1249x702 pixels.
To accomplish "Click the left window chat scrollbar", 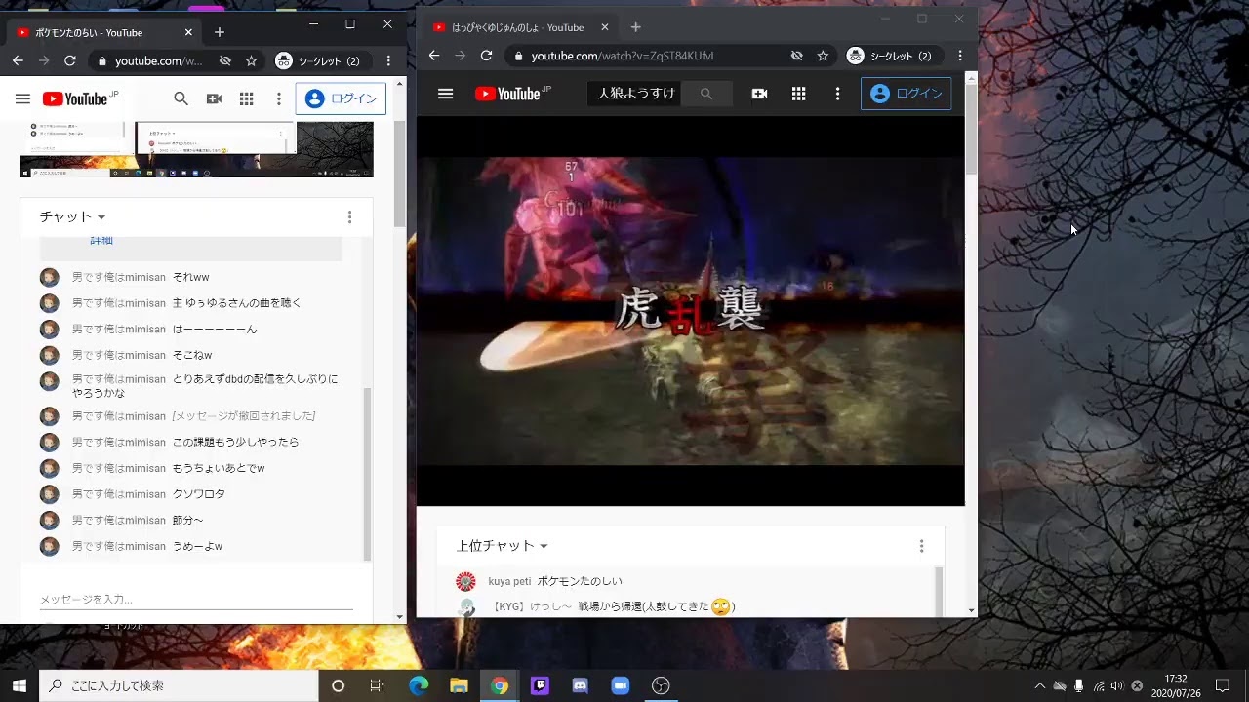I will click(367, 473).
